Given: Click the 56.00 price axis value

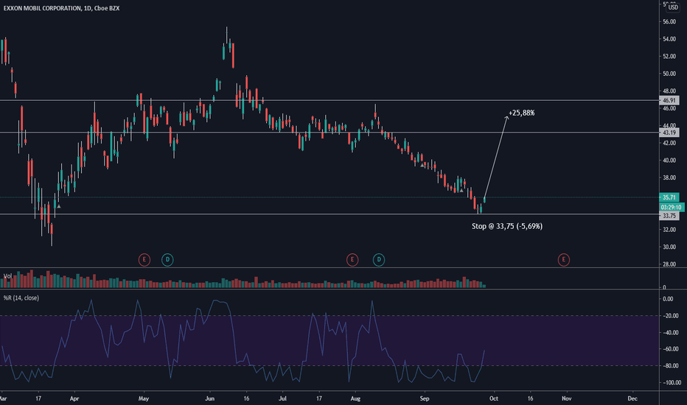Looking at the screenshot, I should (x=669, y=21).
